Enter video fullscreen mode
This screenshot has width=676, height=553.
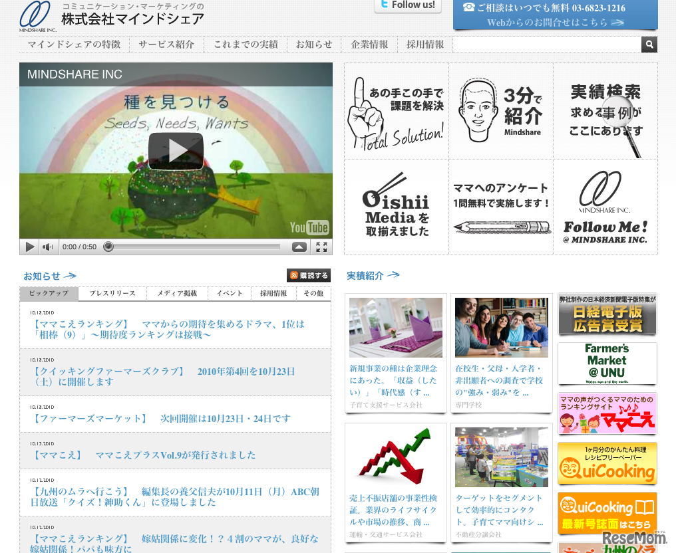321,247
